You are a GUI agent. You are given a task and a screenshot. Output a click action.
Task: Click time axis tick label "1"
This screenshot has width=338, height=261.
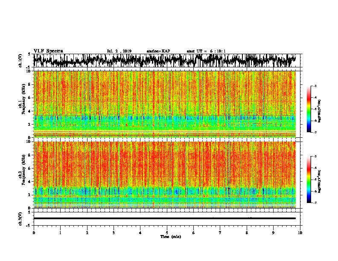point(60,232)
